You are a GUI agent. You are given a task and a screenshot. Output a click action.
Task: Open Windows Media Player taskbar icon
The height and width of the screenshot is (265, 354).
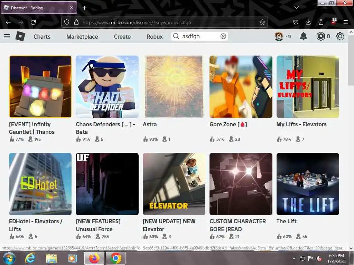(x=72, y=258)
